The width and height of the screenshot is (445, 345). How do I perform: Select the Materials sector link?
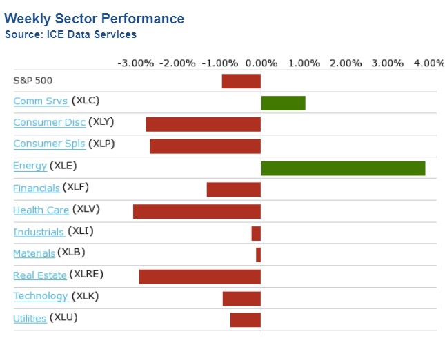(34, 253)
